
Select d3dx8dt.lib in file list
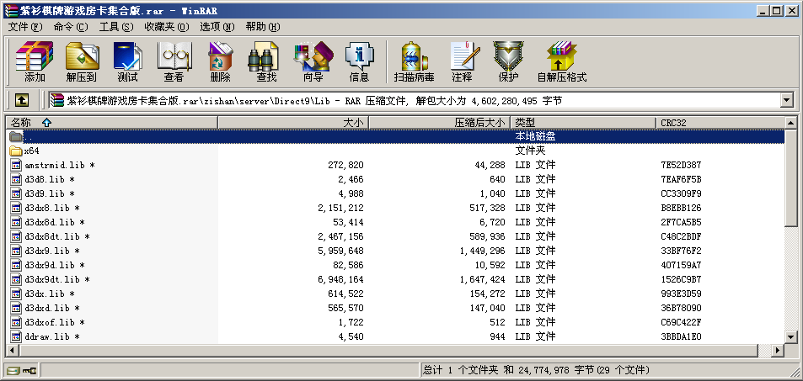pos(56,237)
